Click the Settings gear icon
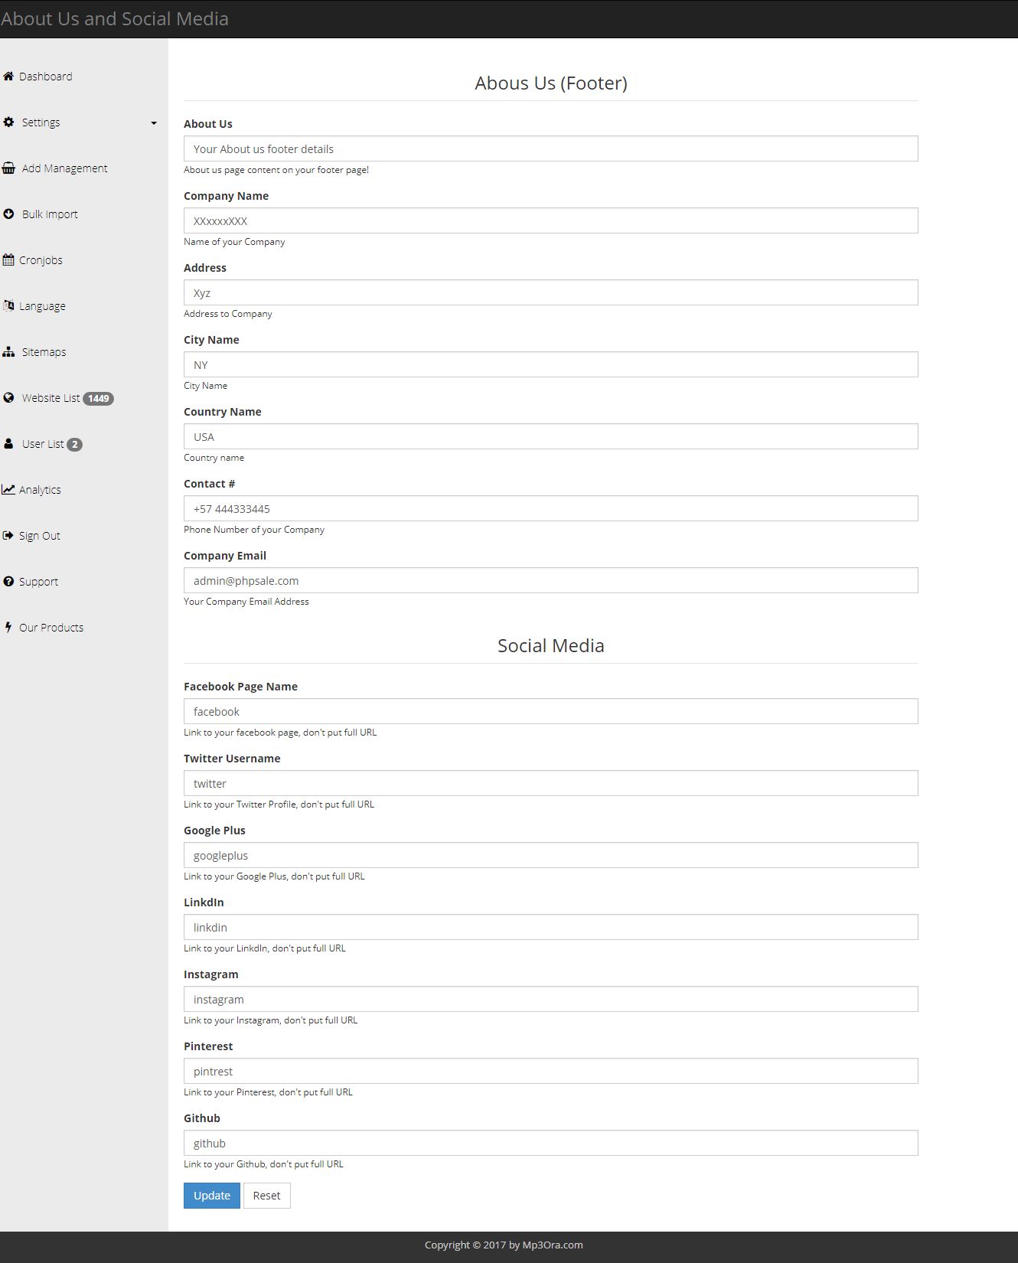The height and width of the screenshot is (1263, 1018). click(x=8, y=122)
